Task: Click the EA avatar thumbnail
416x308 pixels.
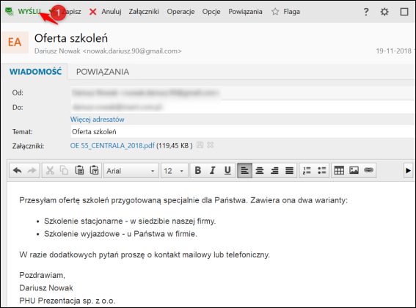Action: pos(15,43)
